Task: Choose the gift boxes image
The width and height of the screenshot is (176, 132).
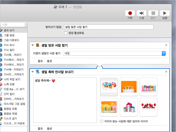Action: [129, 107]
